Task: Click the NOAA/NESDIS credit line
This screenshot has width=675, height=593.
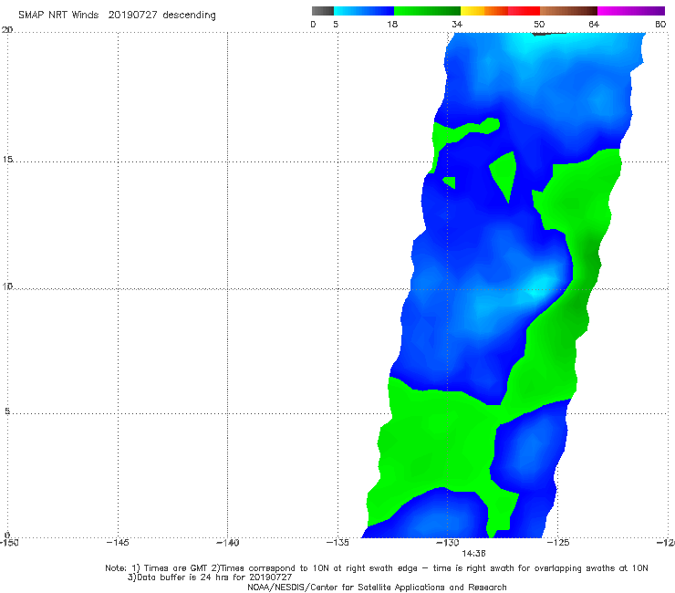Action: point(377,588)
